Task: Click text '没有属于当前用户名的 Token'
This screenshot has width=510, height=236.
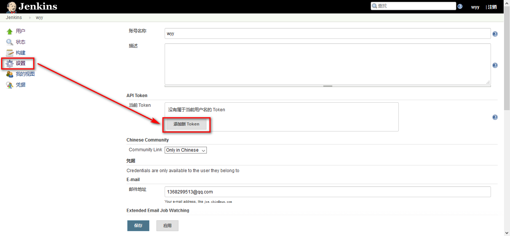Action: pos(197,110)
